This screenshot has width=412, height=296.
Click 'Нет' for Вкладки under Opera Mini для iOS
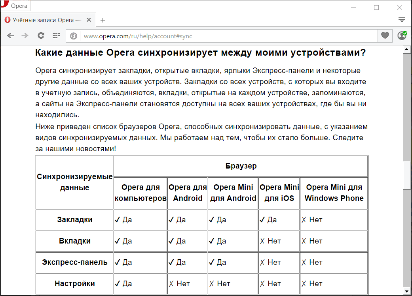tap(270, 241)
